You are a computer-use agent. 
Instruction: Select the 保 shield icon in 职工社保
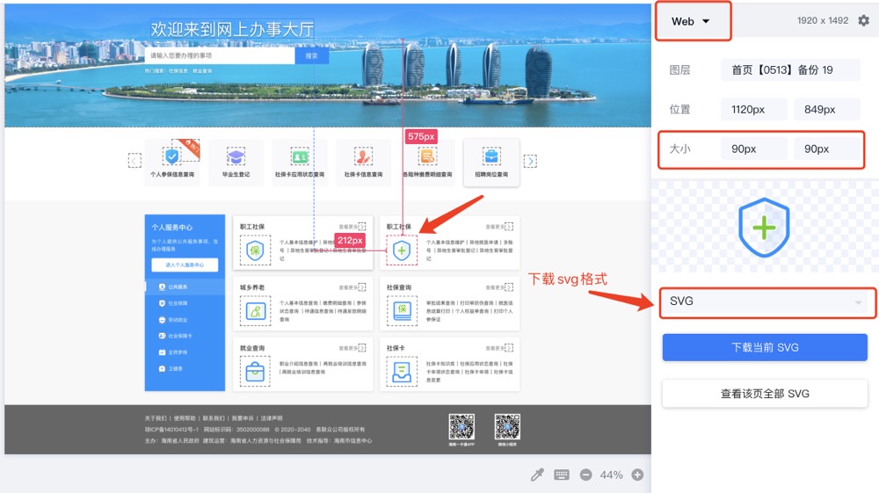pos(255,250)
